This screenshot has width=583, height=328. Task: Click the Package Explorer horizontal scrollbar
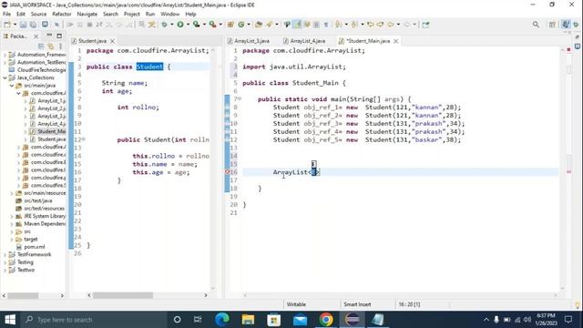click(23, 295)
